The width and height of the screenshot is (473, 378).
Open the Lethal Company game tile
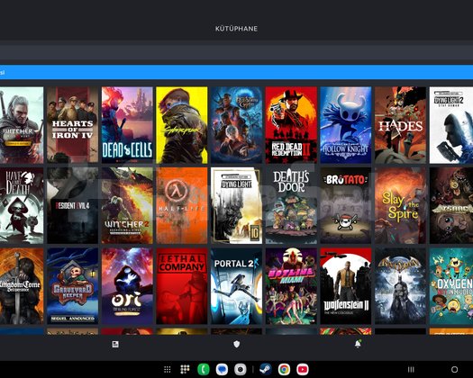(182, 286)
